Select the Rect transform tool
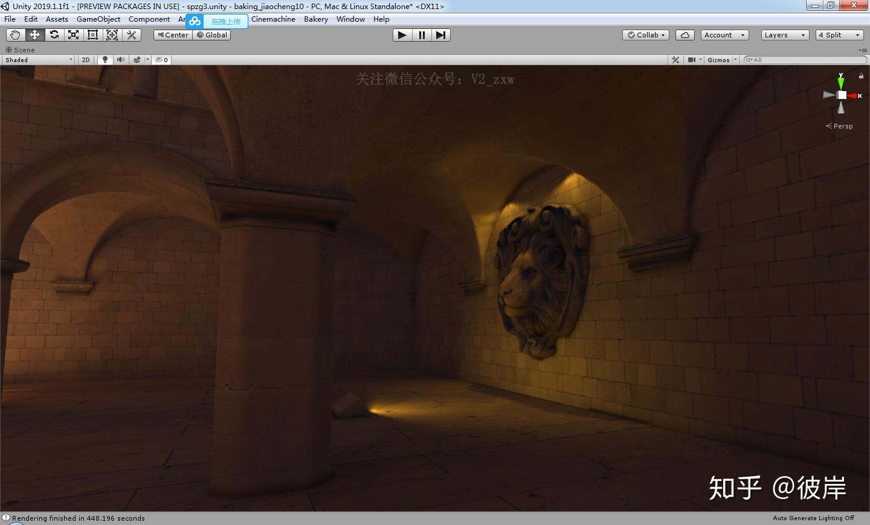This screenshot has height=525, width=870. (x=92, y=35)
